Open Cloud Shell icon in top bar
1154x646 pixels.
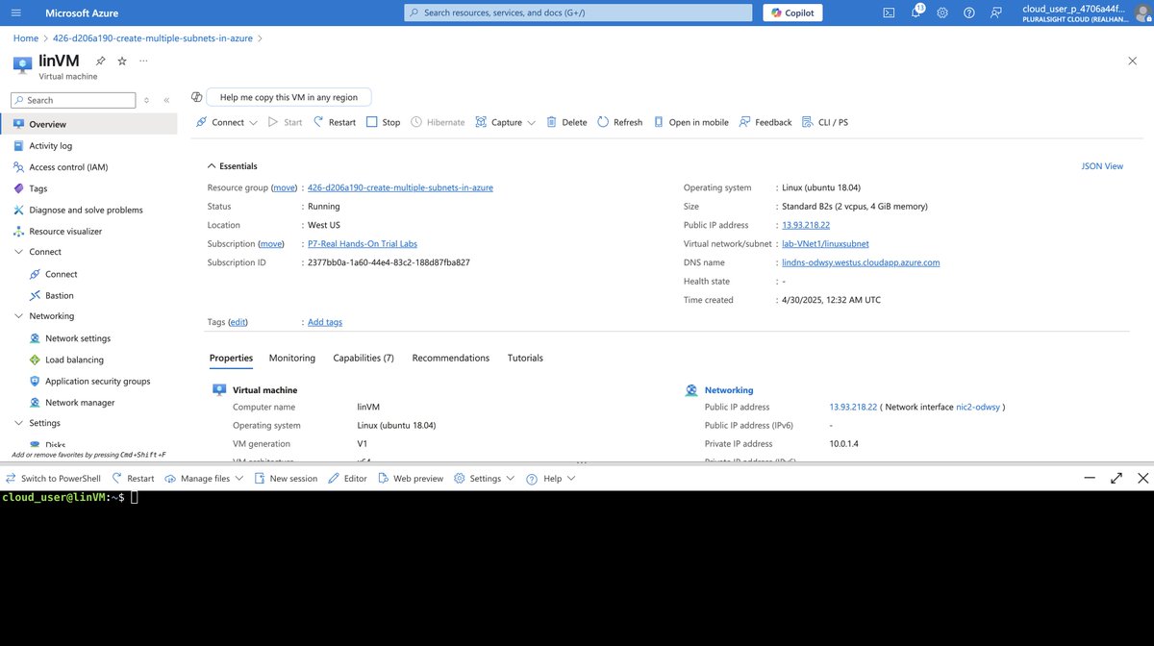tap(890, 12)
